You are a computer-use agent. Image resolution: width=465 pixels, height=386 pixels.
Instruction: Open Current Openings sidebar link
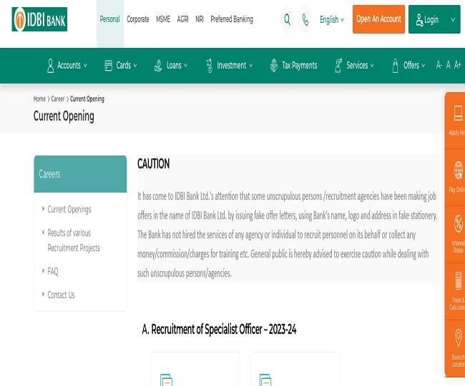coord(69,209)
